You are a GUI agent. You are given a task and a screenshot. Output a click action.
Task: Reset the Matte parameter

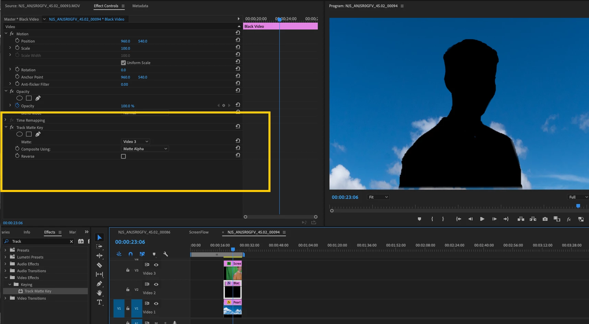pos(238,141)
